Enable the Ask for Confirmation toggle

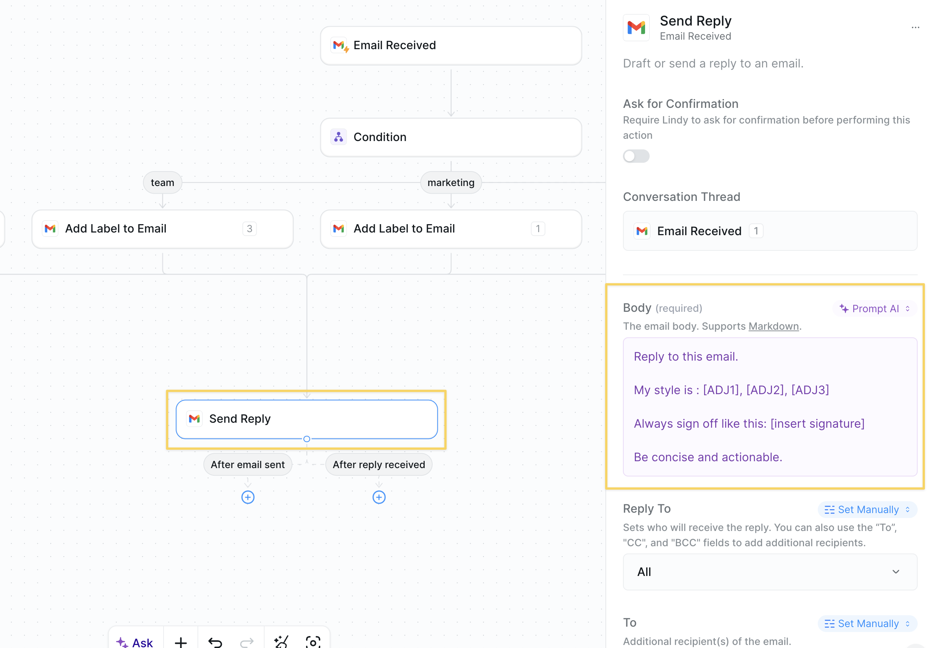click(x=636, y=156)
